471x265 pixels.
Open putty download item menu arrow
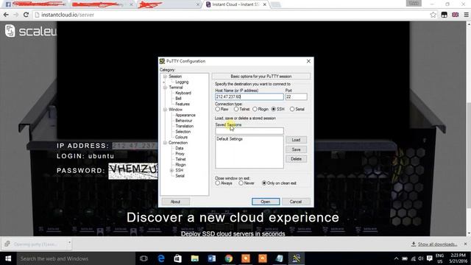pyautogui.click(x=69, y=242)
